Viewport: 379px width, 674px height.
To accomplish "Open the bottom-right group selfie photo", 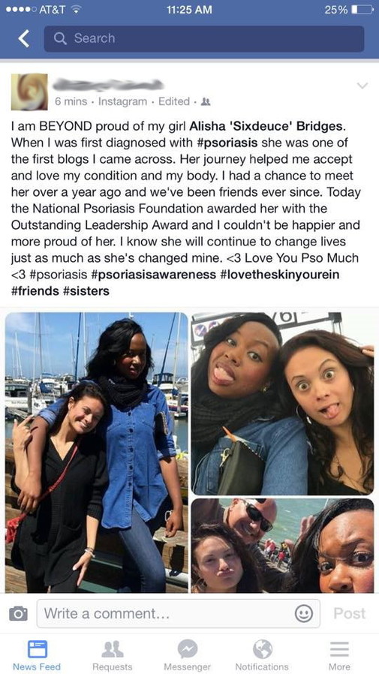I will 282,546.
